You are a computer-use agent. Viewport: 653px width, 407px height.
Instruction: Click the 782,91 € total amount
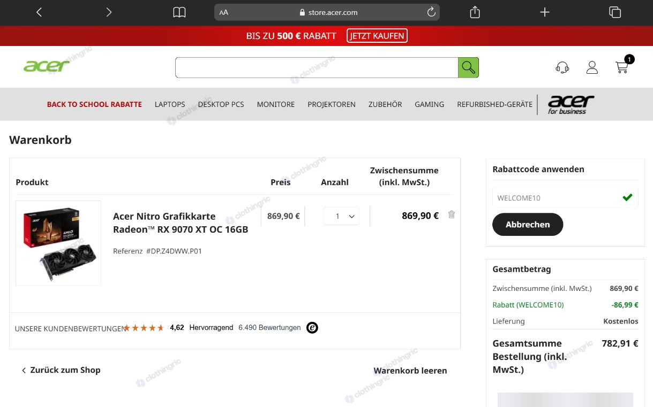(x=620, y=343)
